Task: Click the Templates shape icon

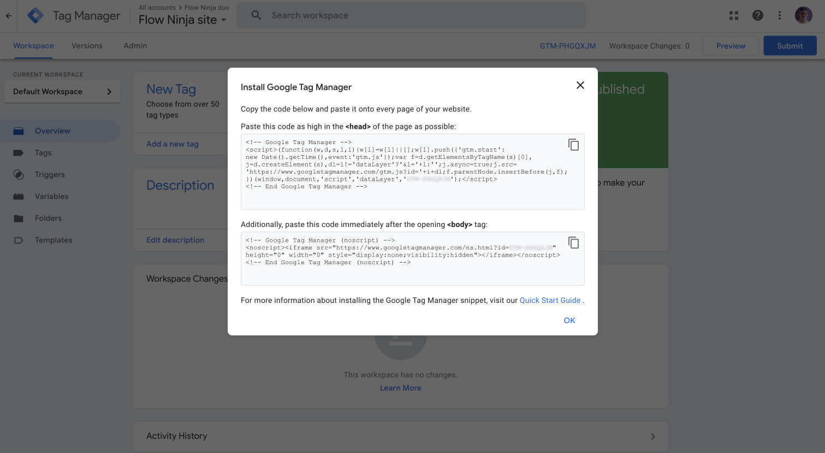Action: [x=19, y=240]
